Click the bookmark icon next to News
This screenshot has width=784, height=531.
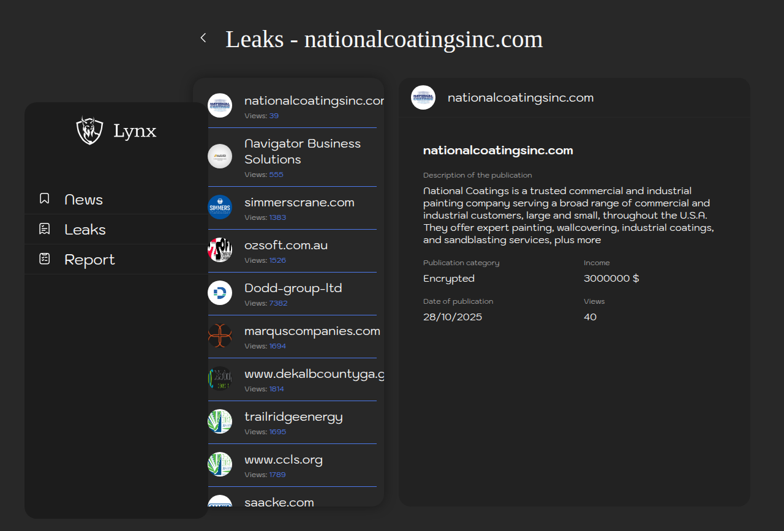coord(45,199)
